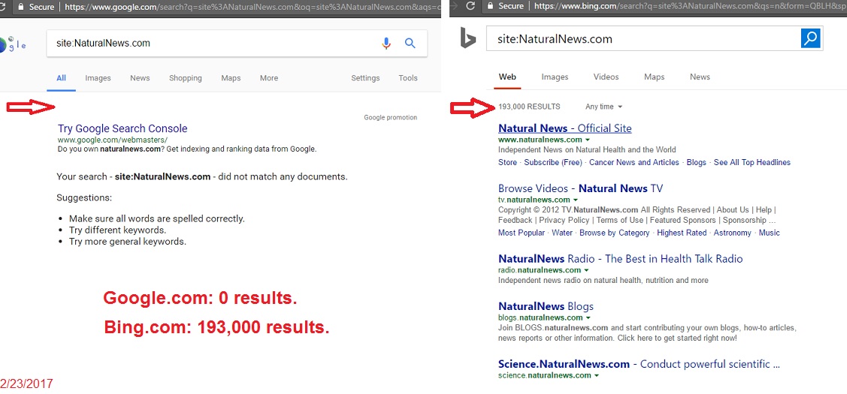Image resolution: width=847 pixels, height=394 pixels.
Task: Open Google search Tools
Action: 408,78
